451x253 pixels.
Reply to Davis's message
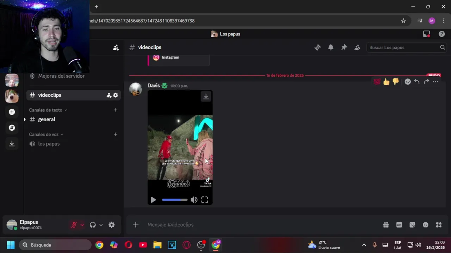tap(417, 82)
